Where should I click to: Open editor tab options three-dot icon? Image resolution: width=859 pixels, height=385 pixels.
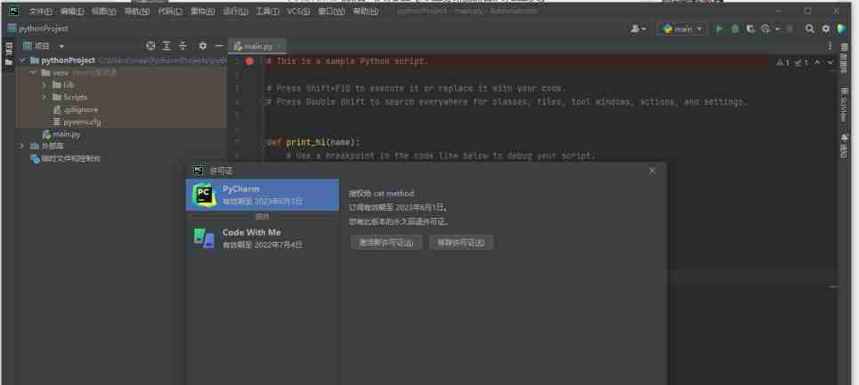830,46
